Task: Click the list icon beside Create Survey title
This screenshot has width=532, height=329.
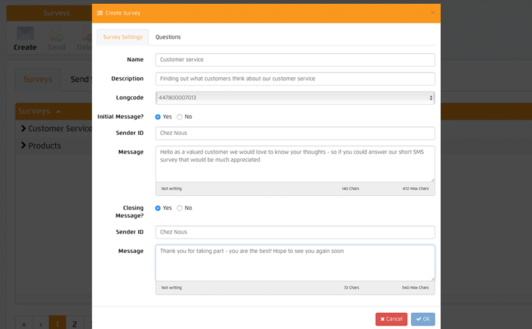Action: tap(100, 12)
